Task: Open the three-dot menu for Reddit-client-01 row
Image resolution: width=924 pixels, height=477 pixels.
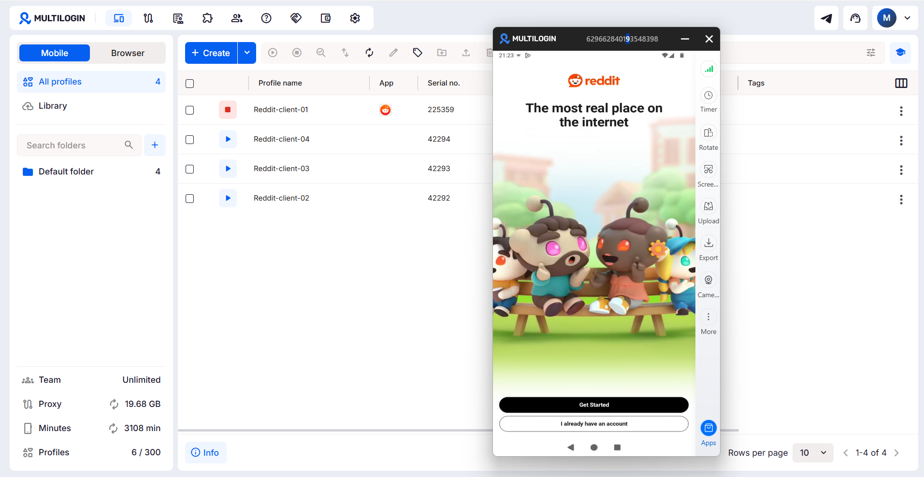Action: [901, 111]
